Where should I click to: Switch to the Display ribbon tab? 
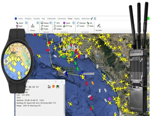tap(77, 18)
